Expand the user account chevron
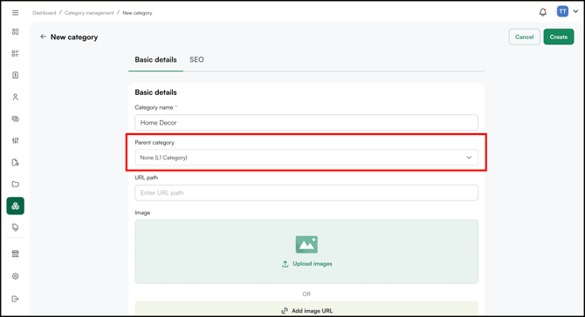Screen dimensions: 585x317 click(575, 11)
